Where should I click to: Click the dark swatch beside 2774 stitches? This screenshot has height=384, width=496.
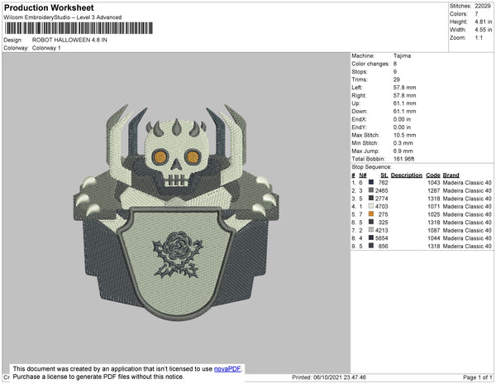[x=370, y=199]
